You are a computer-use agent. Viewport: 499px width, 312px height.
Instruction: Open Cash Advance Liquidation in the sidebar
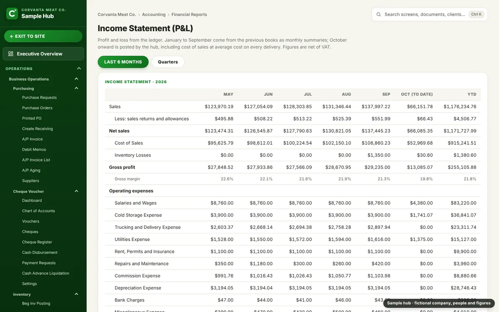click(x=46, y=273)
